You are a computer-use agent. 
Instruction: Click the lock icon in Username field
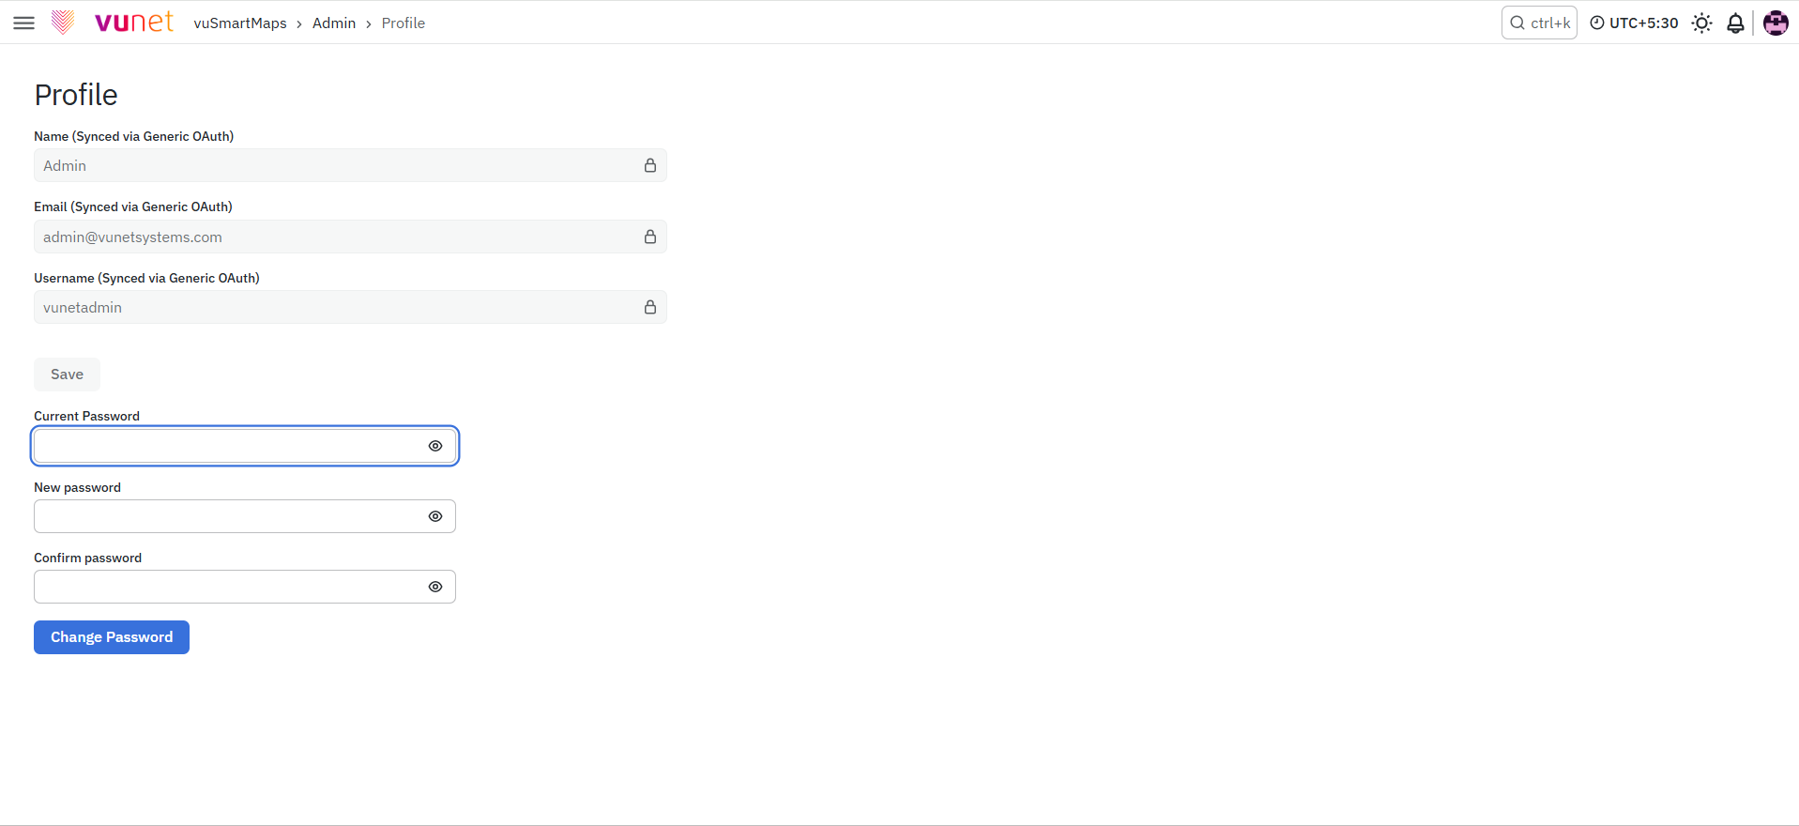tap(649, 307)
